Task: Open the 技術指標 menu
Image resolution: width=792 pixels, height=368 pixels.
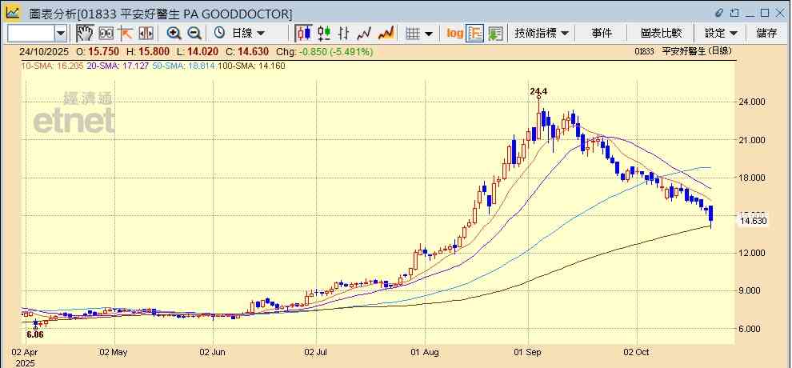Action: click(542, 33)
